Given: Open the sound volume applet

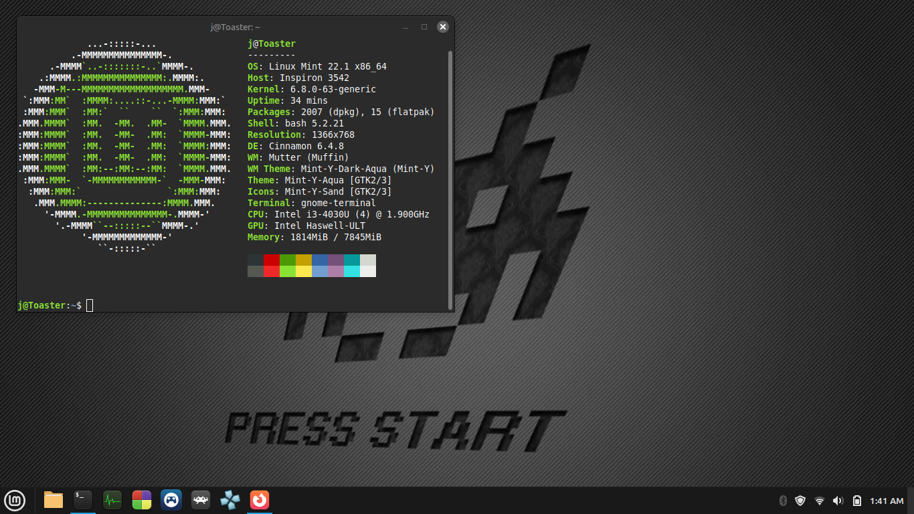Looking at the screenshot, I should pyautogui.click(x=838, y=501).
